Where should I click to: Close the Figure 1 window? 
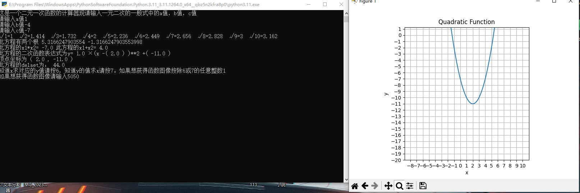click(571, 1)
